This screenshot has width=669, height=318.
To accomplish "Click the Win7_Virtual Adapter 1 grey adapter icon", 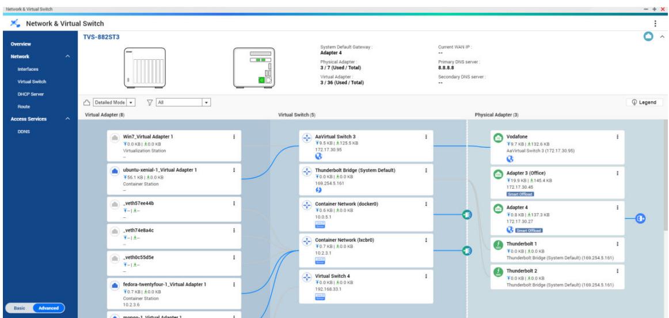I will (x=115, y=138).
